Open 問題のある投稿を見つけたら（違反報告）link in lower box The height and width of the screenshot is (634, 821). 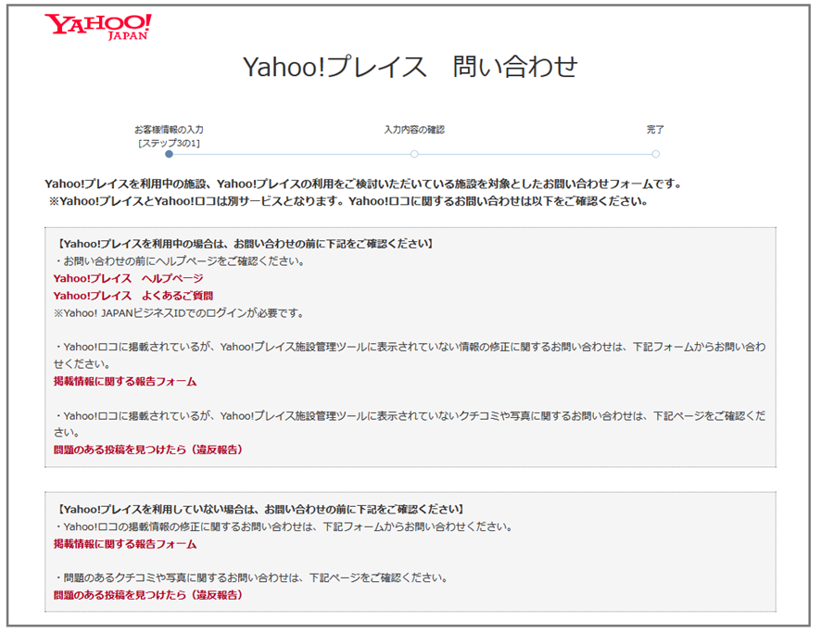tap(147, 595)
